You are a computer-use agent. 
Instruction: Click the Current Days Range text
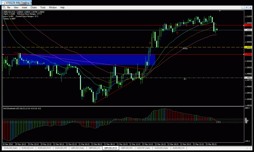click(x=27, y=16)
